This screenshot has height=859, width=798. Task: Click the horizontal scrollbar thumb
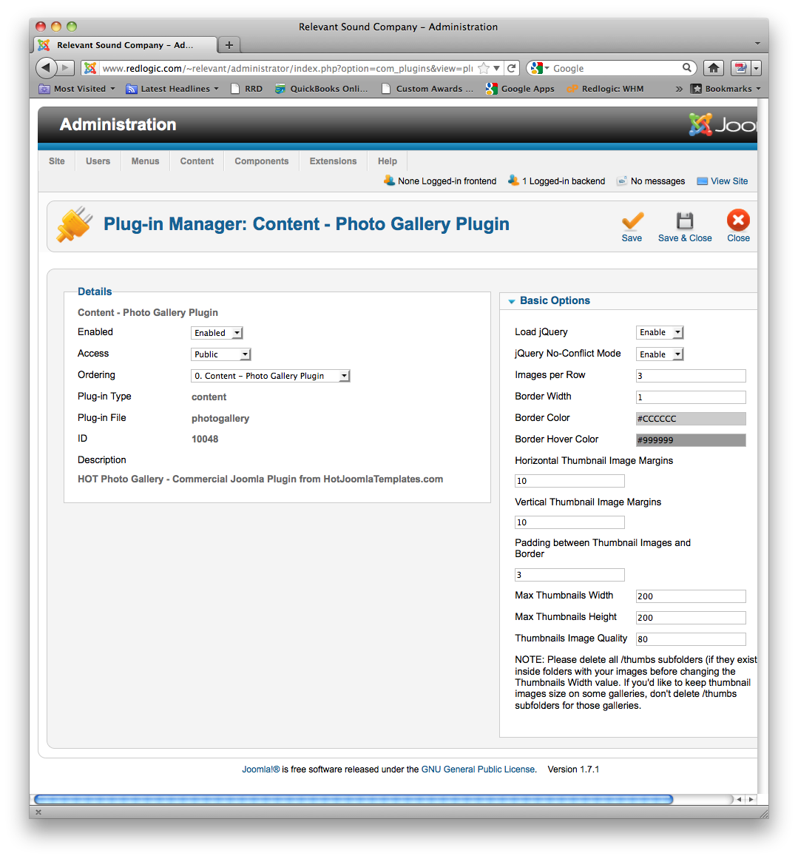(354, 799)
